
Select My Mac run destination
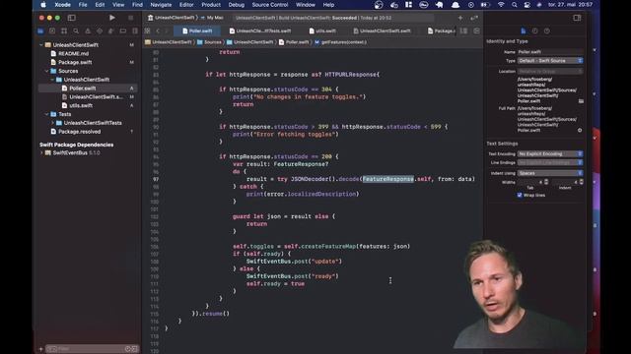215,18
